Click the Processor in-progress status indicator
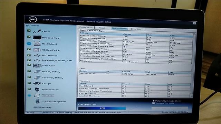221x124 pixels. coord(29,95)
